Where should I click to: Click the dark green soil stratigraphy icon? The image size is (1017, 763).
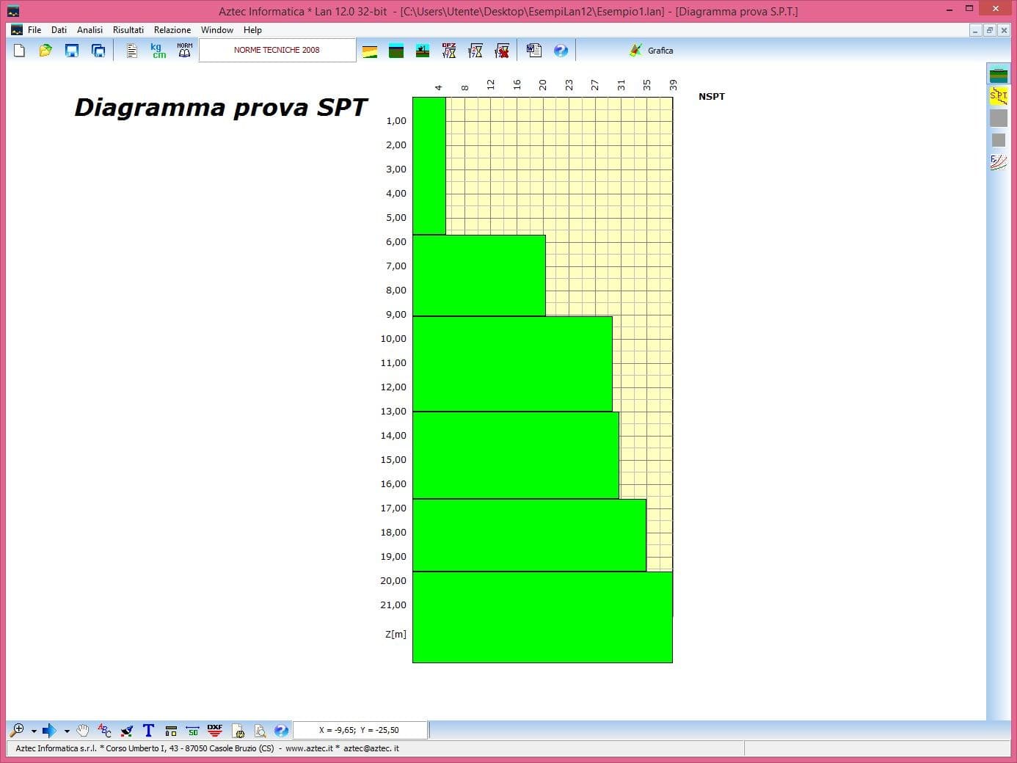396,51
